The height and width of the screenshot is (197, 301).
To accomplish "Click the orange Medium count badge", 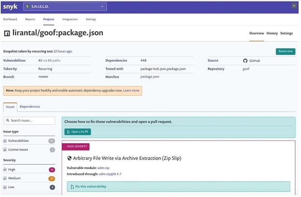I will click(52, 179).
